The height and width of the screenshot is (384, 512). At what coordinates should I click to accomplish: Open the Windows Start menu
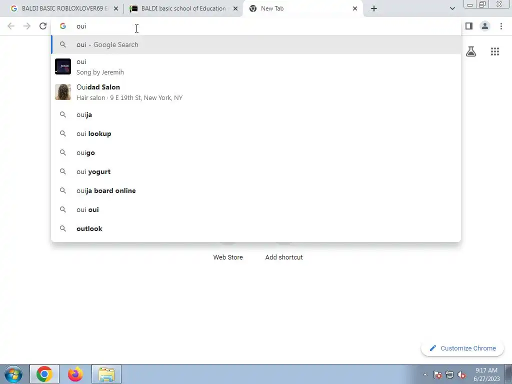point(13,374)
